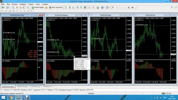
Task: Open the Windows Start button
Action: tap(3, 97)
